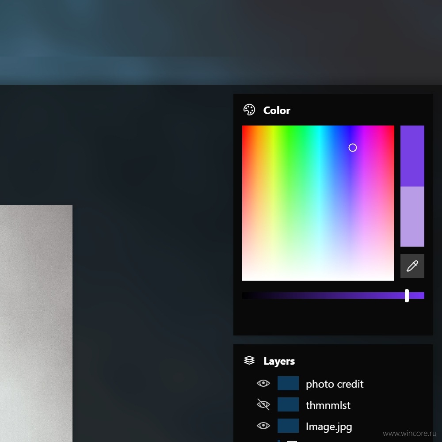
Task: Click the Image.jpg layer name
Action: [329, 427]
